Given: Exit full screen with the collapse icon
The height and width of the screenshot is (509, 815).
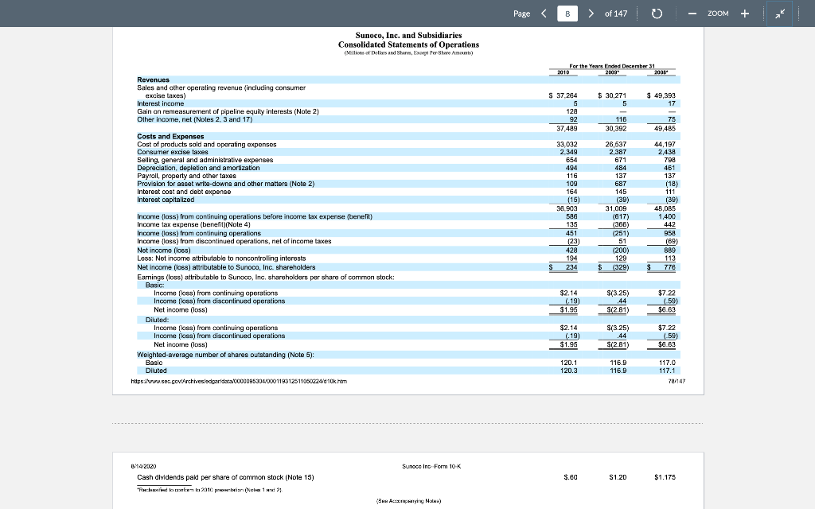Looking at the screenshot, I should point(780,14).
